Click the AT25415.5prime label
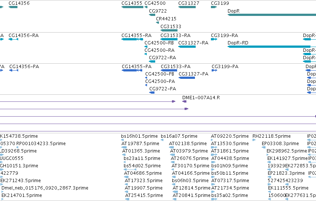Image resolution: width=316 pixels, height=201 pixels. (x=144, y=195)
